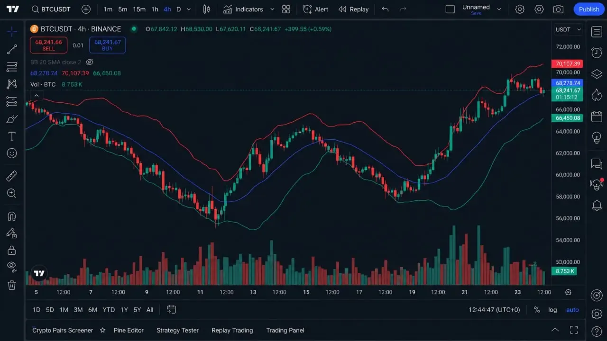Select the ruler measure tool
Image resolution: width=607 pixels, height=341 pixels.
(x=12, y=176)
